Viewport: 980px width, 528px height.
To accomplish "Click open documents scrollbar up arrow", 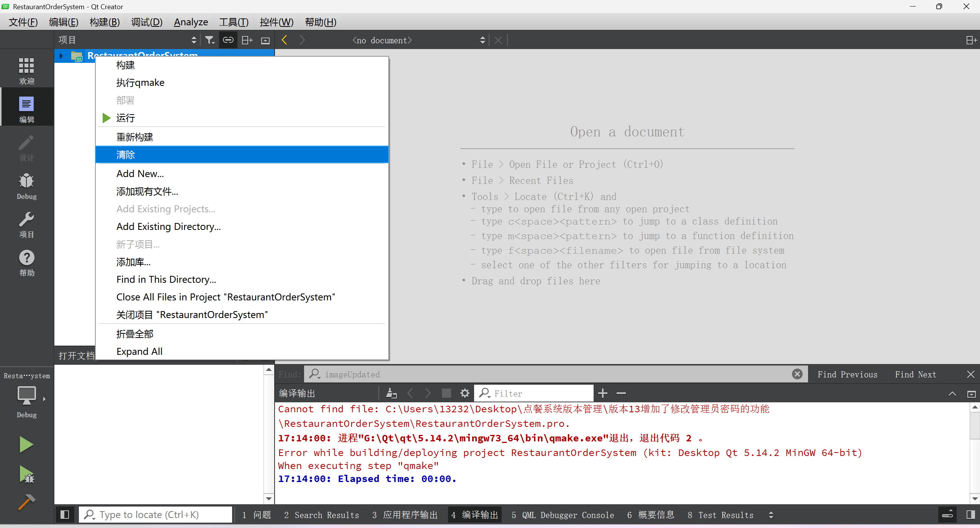I will 269,370.
